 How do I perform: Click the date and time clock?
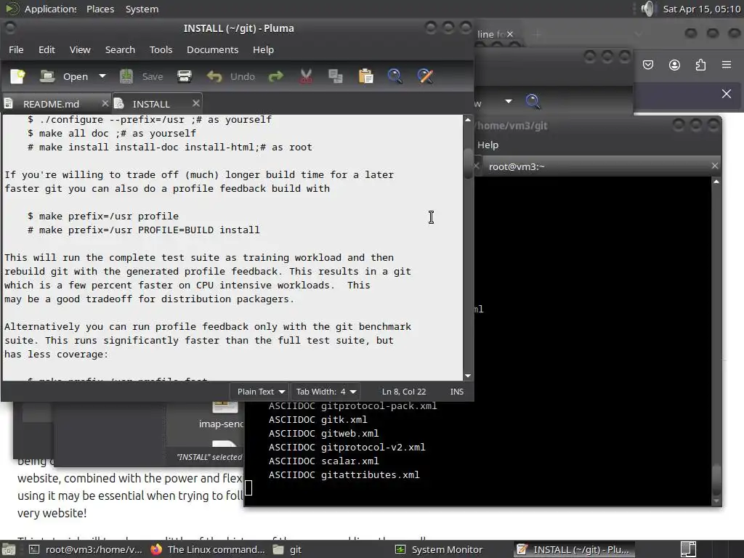[701, 9]
